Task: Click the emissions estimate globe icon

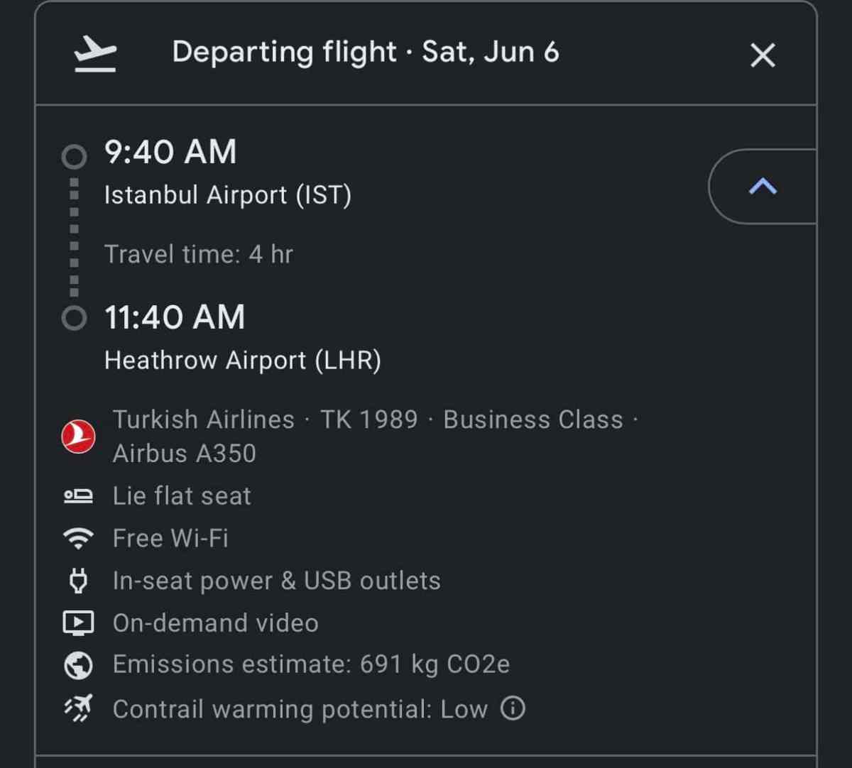Action: [x=78, y=665]
